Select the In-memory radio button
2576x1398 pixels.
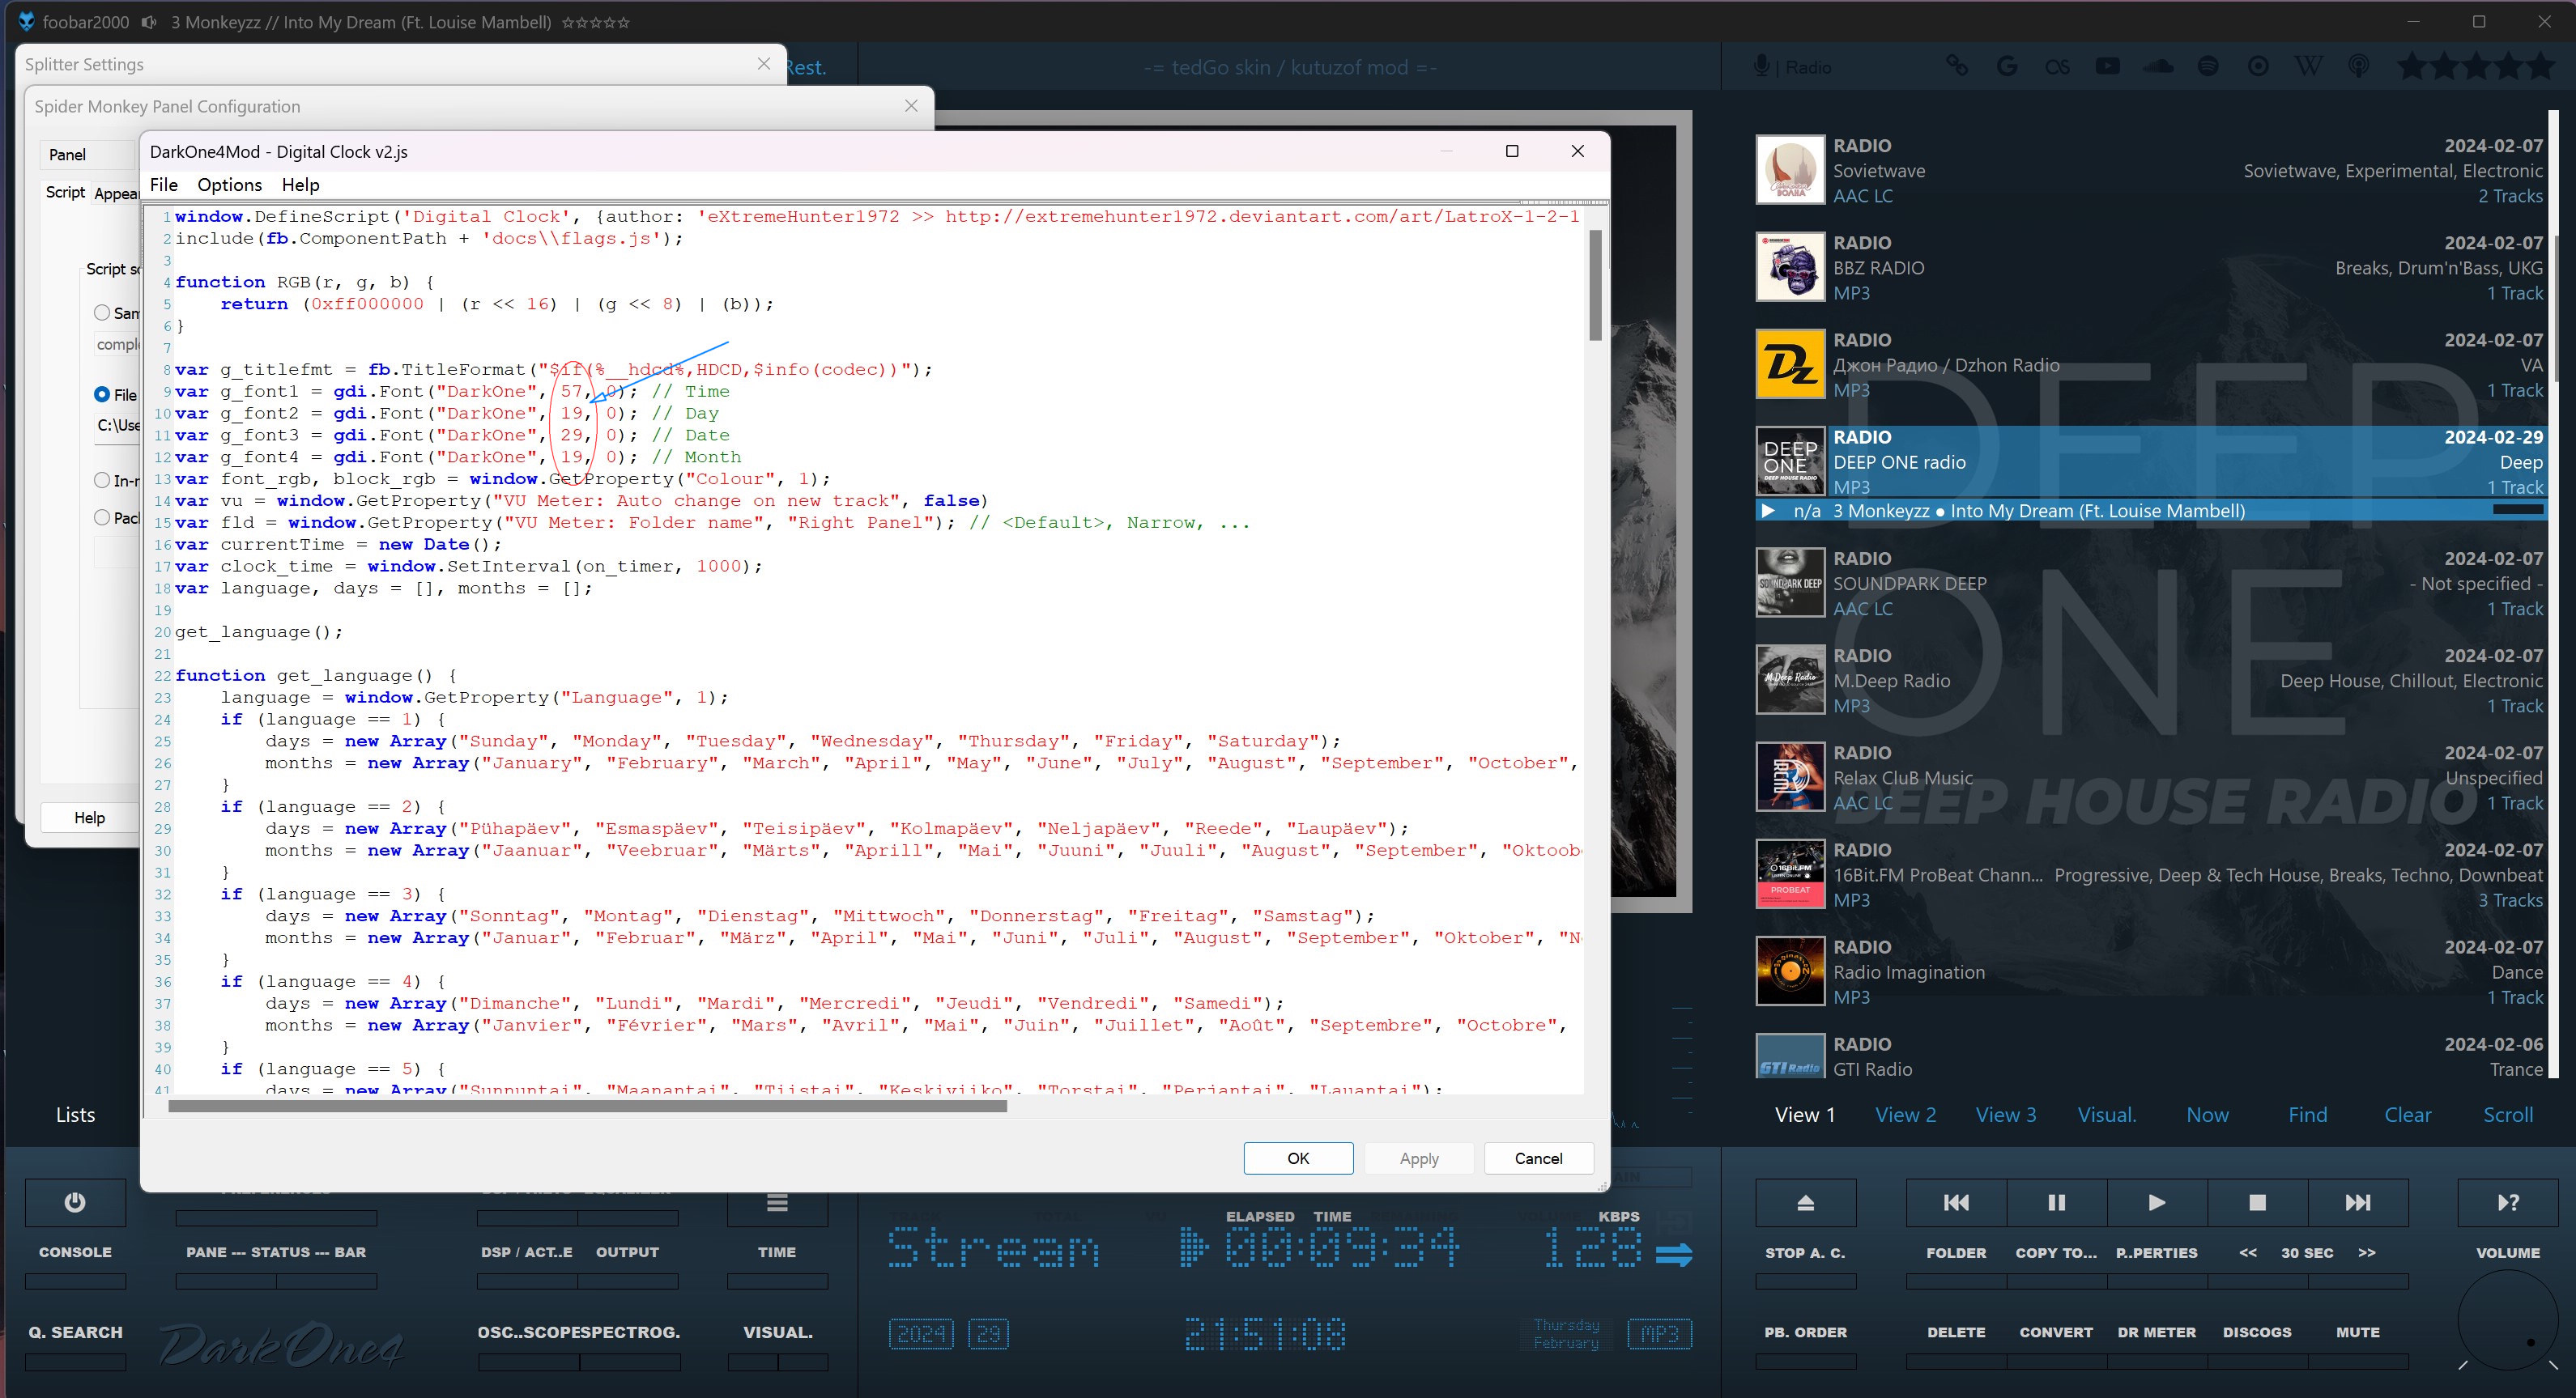pos(102,481)
